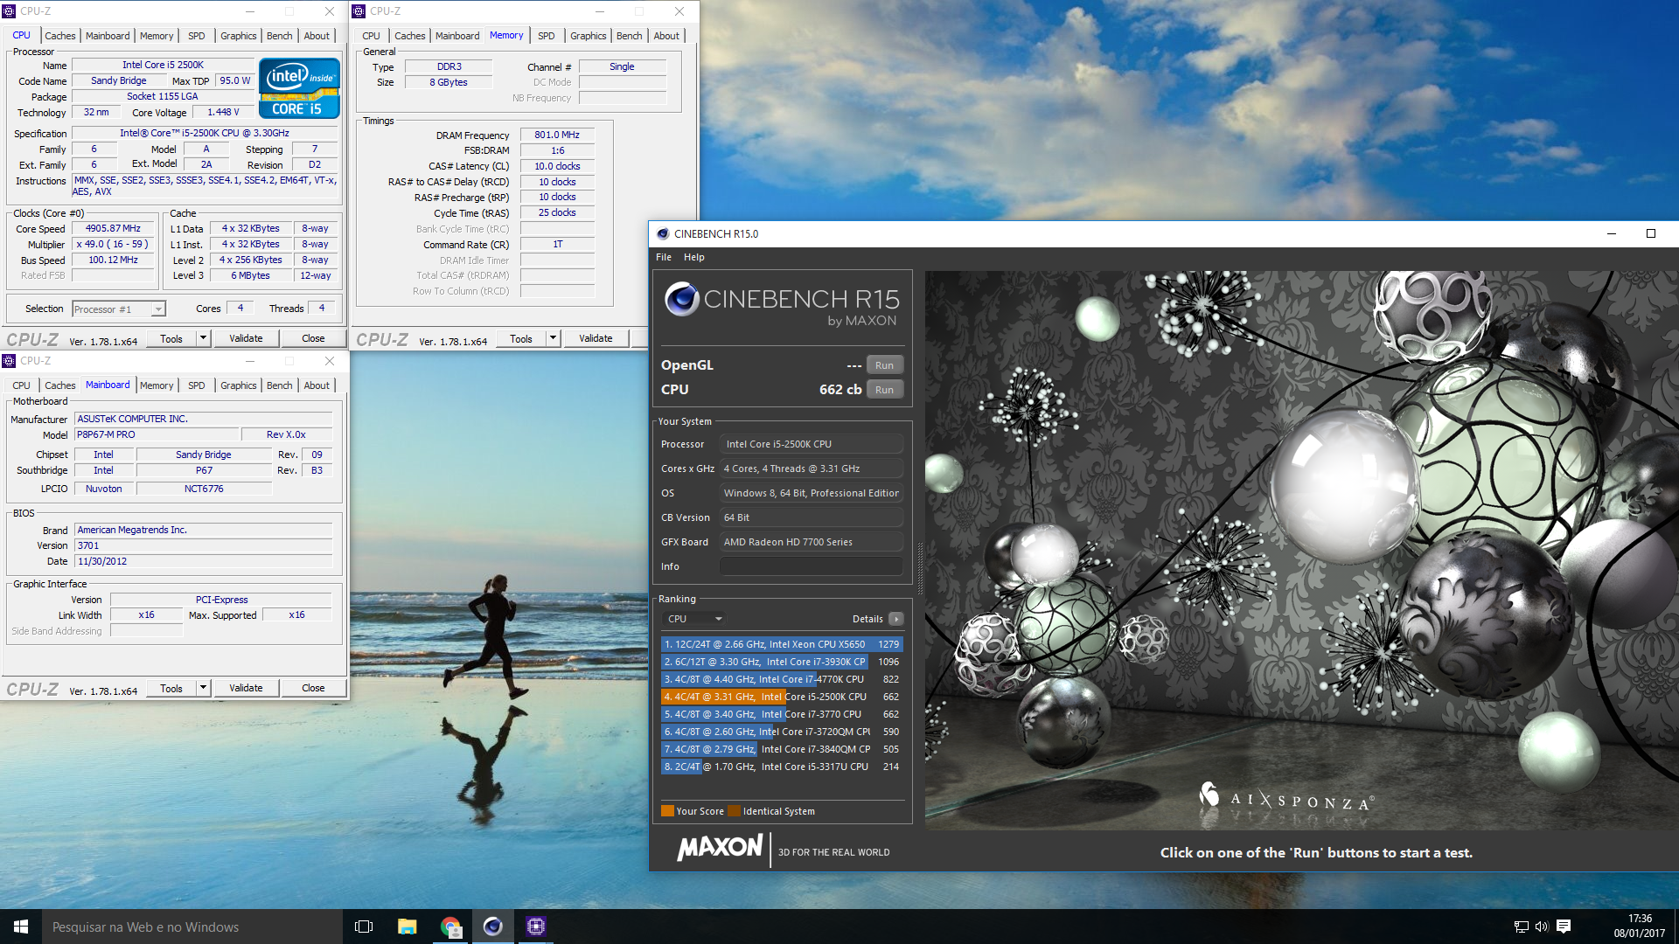Select ranking row Xeon X5650 score 1279
Viewport: 1679px width, 944px height.
click(782, 644)
